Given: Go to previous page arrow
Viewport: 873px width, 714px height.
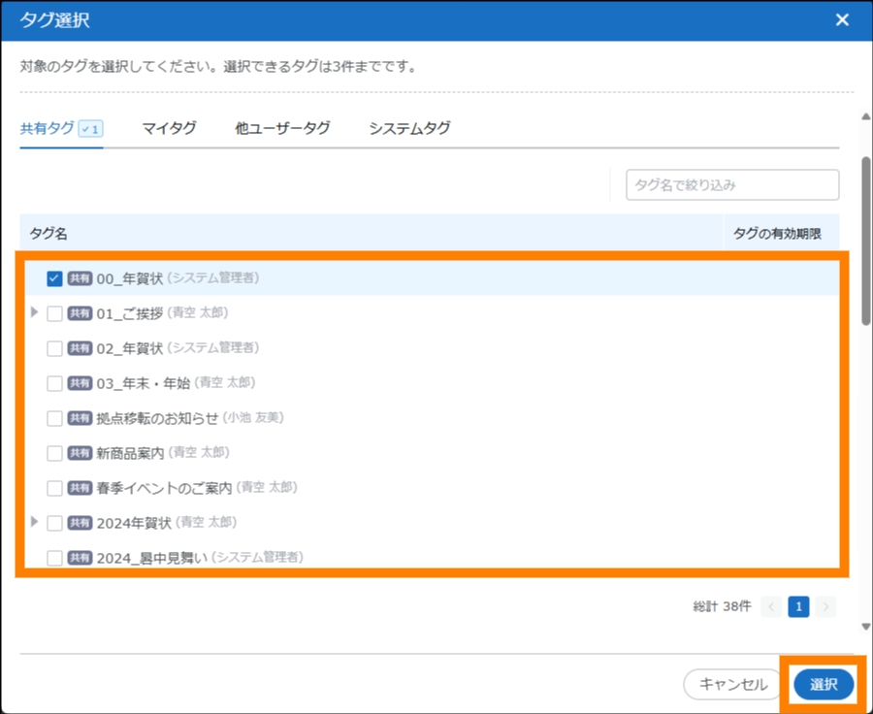Looking at the screenshot, I should point(772,606).
